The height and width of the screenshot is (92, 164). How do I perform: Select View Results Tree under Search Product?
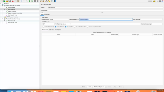[x=12, y=15]
